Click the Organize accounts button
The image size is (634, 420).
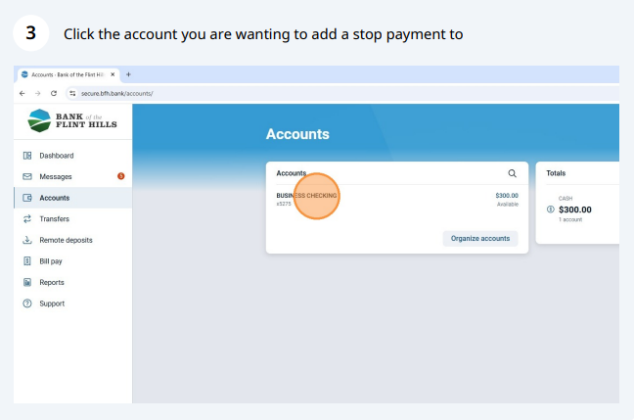pos(480,238)
